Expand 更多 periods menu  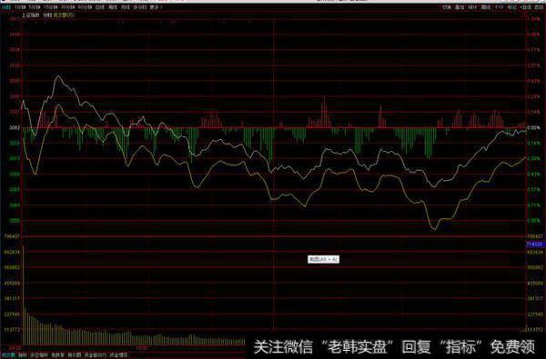[x=156, y=7]
